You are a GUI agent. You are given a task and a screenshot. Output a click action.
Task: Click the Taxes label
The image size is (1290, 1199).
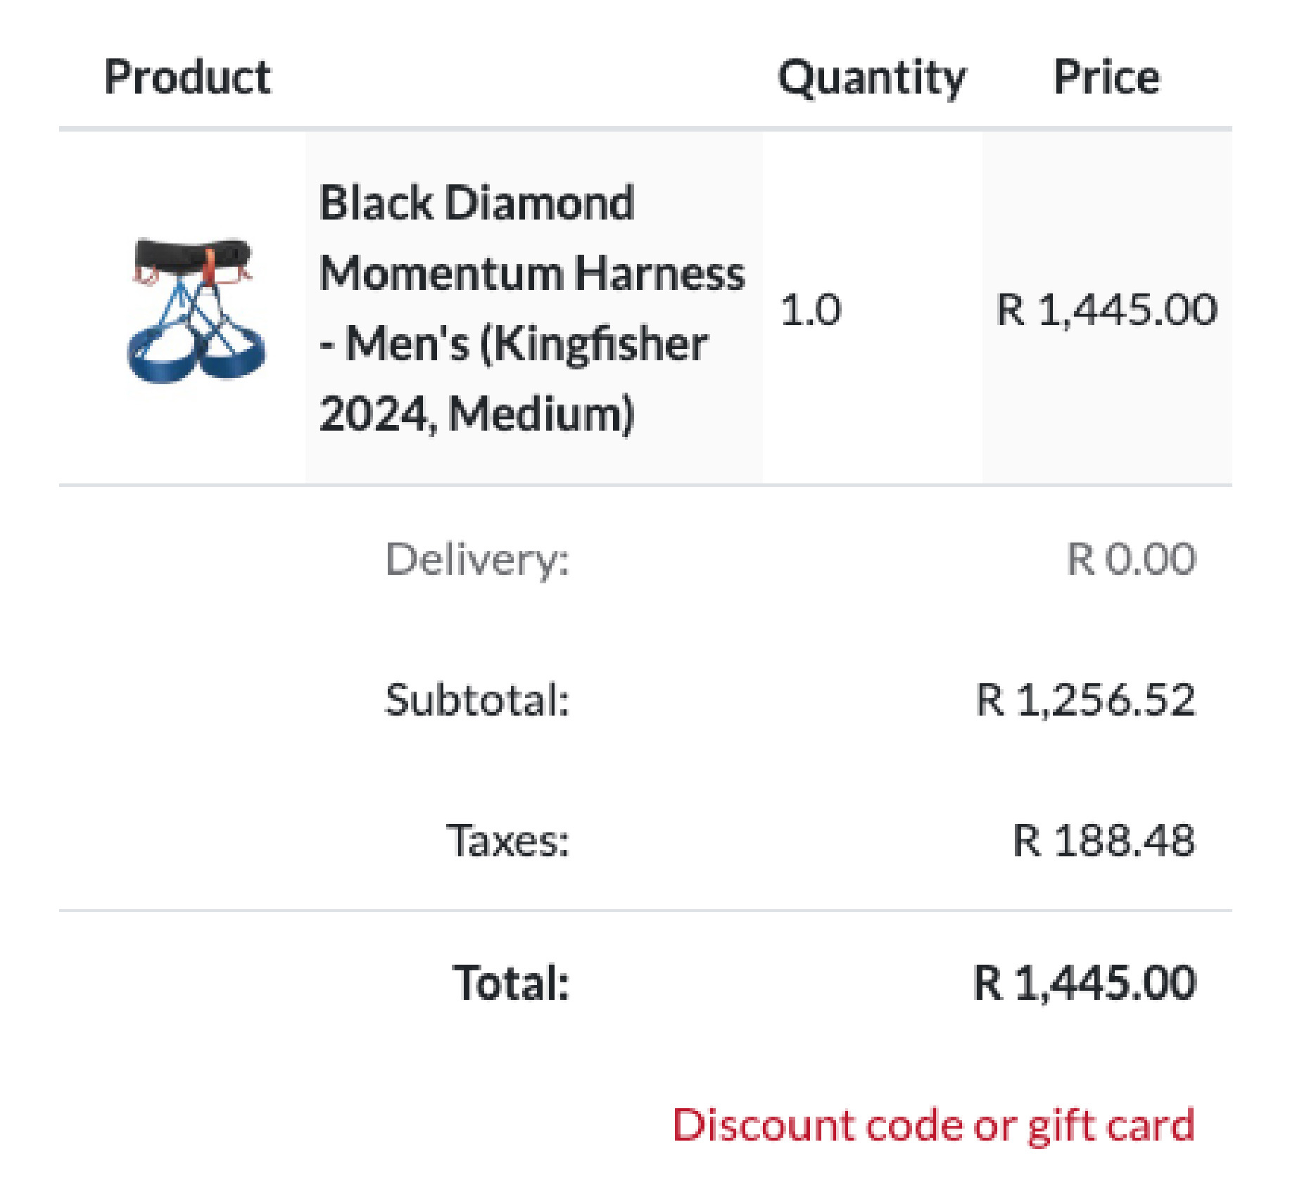tap(507, 840)
